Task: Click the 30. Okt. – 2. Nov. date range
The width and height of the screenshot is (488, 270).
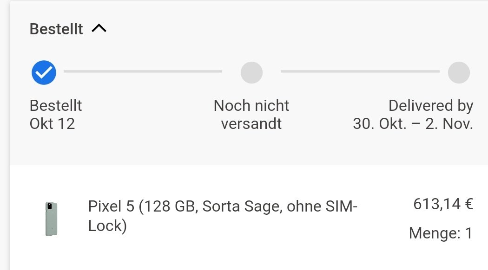Action: (413, 124)
